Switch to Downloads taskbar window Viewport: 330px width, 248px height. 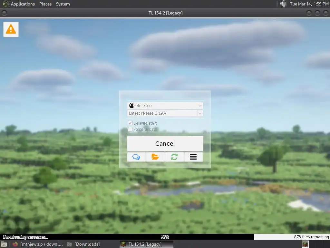pos(83,244)
